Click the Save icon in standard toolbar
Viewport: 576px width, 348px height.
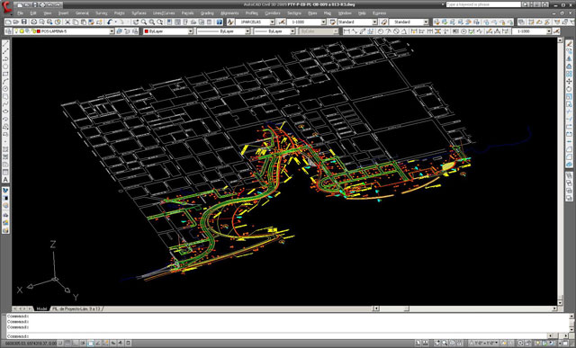point(24,22)
